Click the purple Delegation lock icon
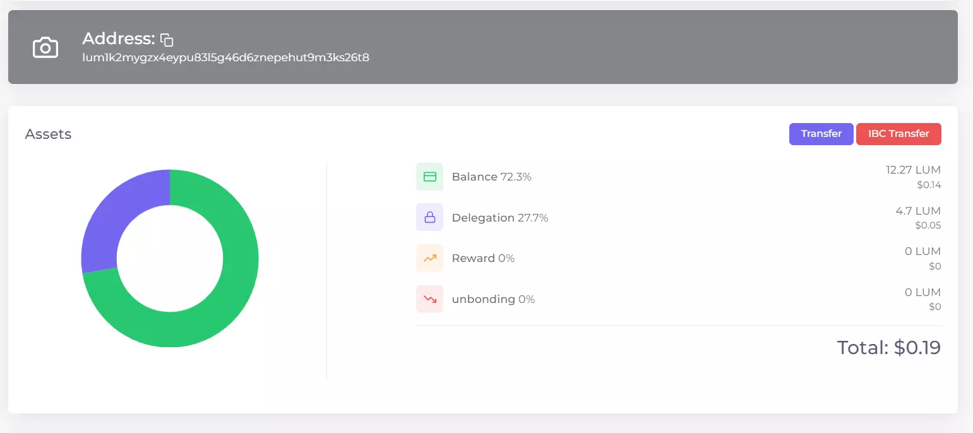The width and height of the screenshot is (973, 433). [x=429, y=217]
